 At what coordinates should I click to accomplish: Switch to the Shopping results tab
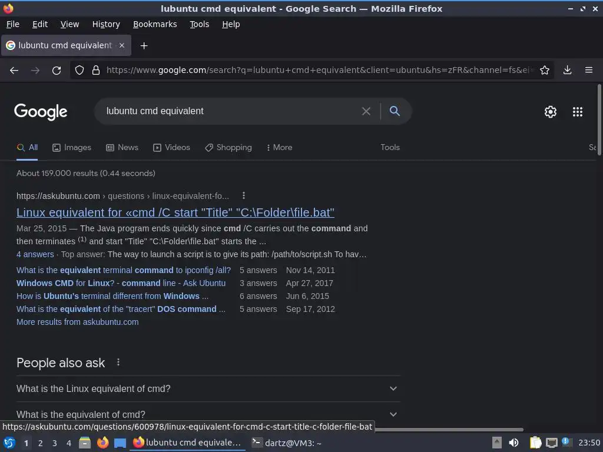point(228,148)
